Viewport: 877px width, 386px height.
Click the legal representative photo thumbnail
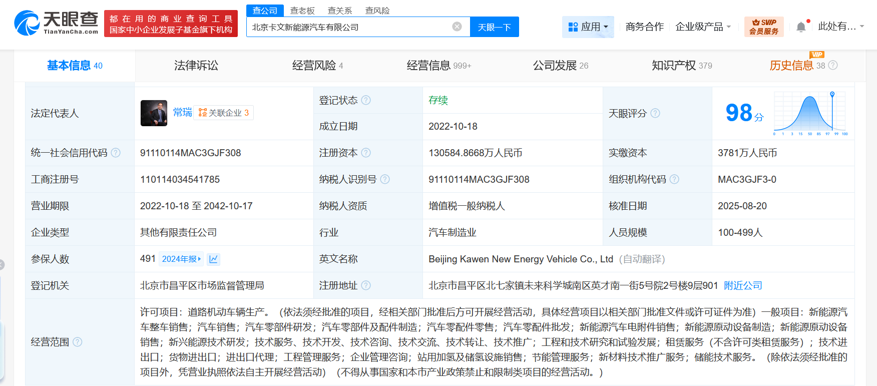(x=154, y=113)
